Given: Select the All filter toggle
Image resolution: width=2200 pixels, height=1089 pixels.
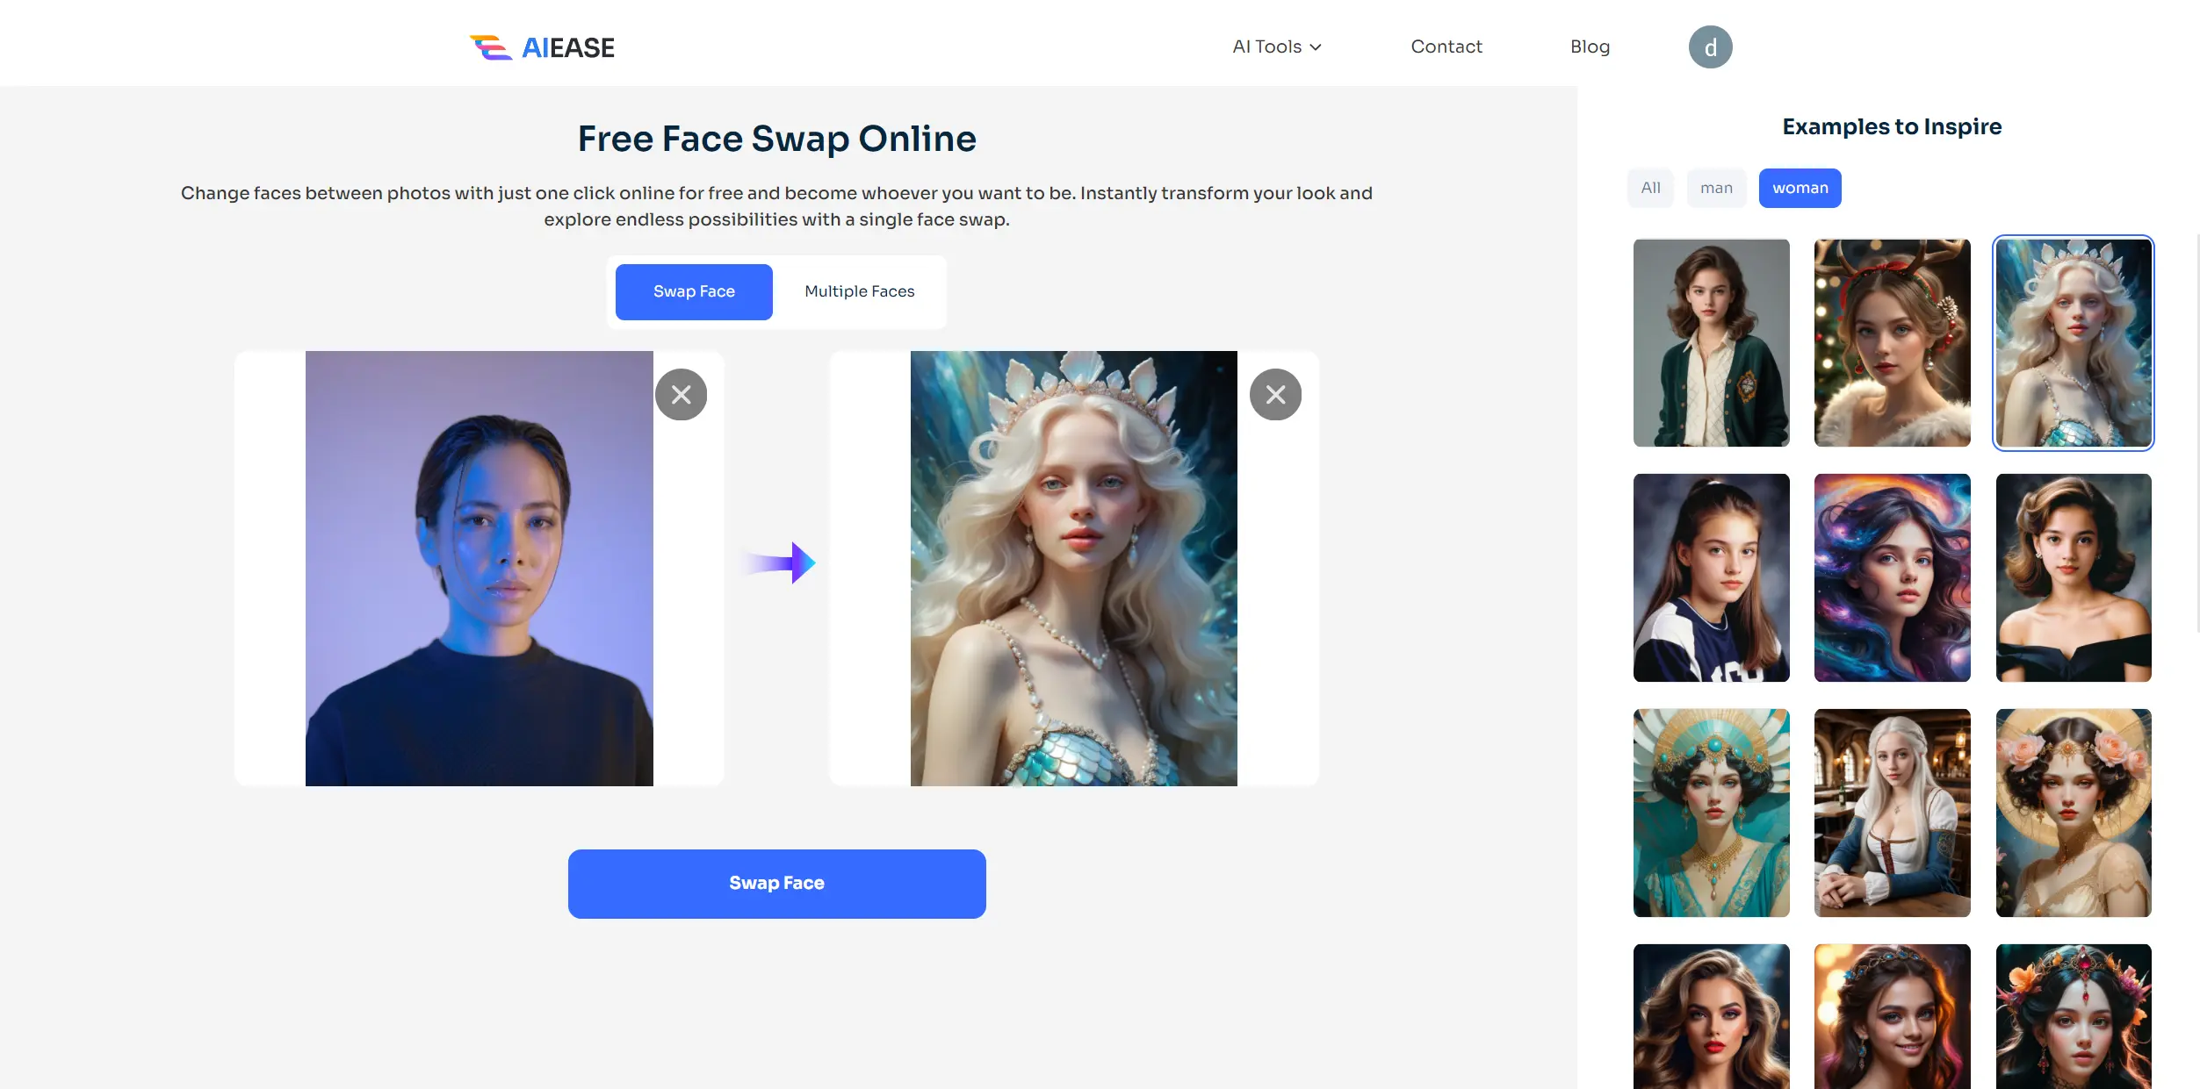Looking at the screenshot, I should pyautogui.click(x=1650, y=188).
